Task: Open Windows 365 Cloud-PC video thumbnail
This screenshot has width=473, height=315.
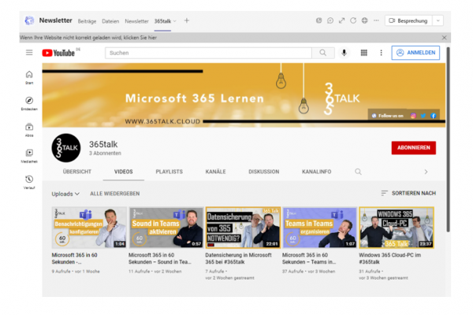Action: click(397, 228)
